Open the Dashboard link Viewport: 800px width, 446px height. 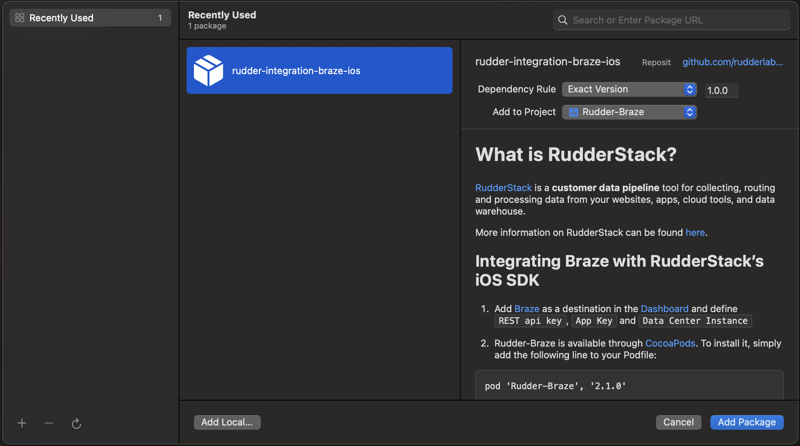[x=664, y=309]
